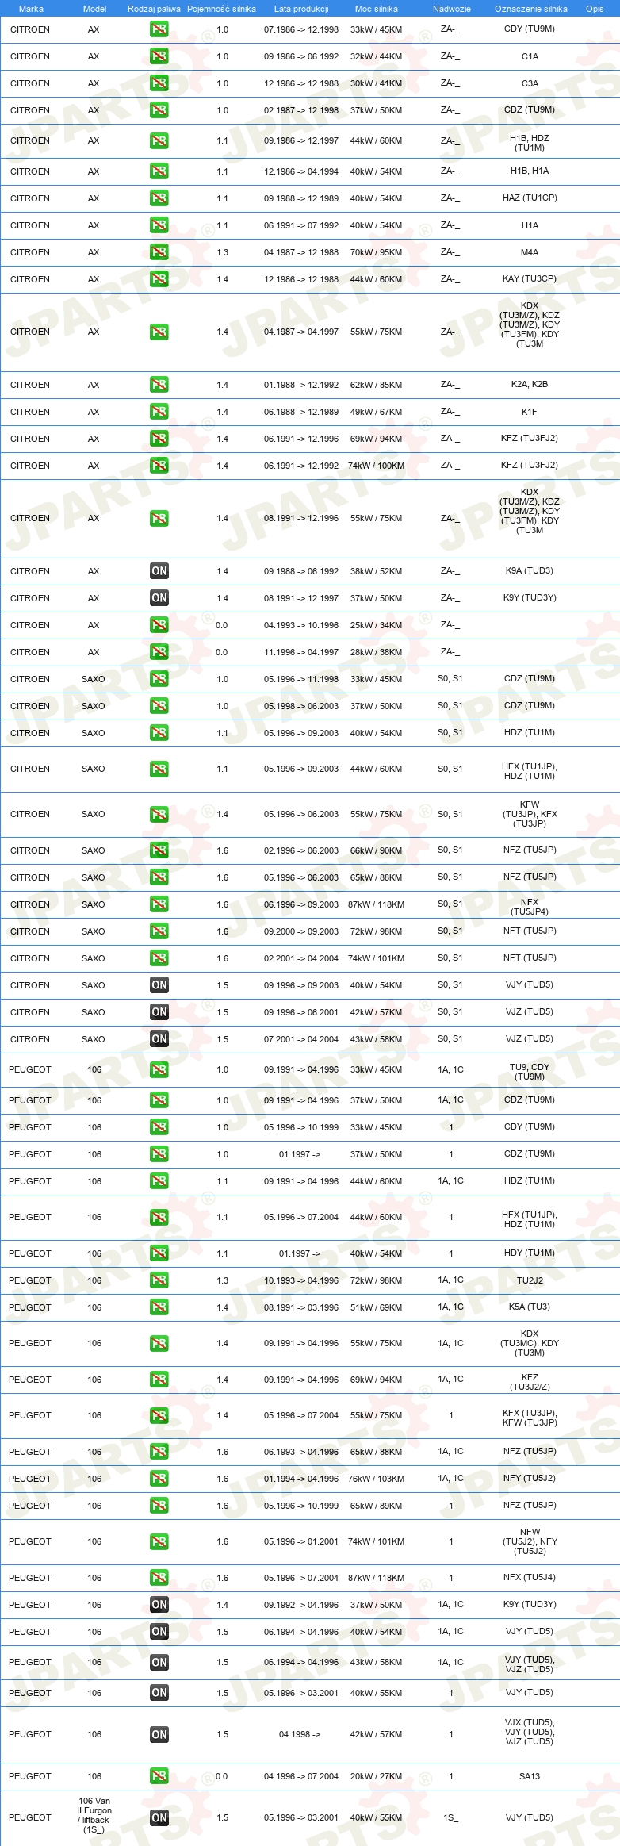Select the ON icon in the Citroen AX K9Y row
620x1846 pixels.
[x=159, y=598]
